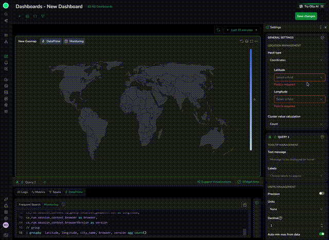
Task: Toggle the Precision switch
Action: [x=321, y=193]
